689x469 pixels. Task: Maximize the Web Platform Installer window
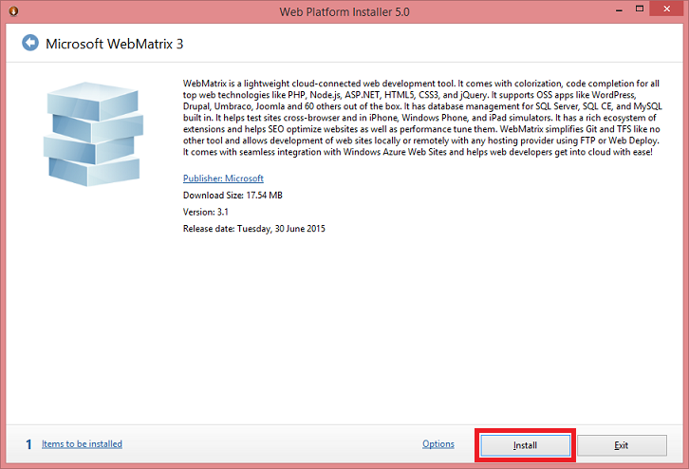[x=640, y=9]
